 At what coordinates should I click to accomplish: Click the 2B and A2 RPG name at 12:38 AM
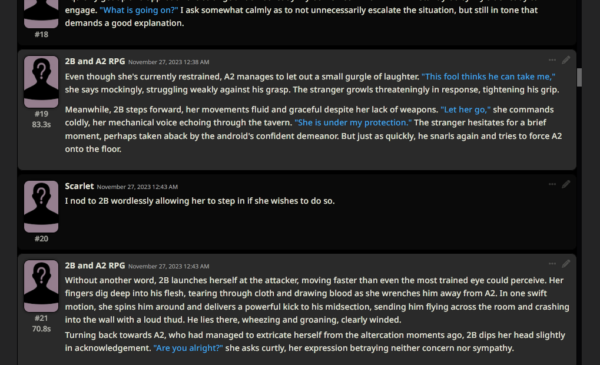click(x=95, y=61)
